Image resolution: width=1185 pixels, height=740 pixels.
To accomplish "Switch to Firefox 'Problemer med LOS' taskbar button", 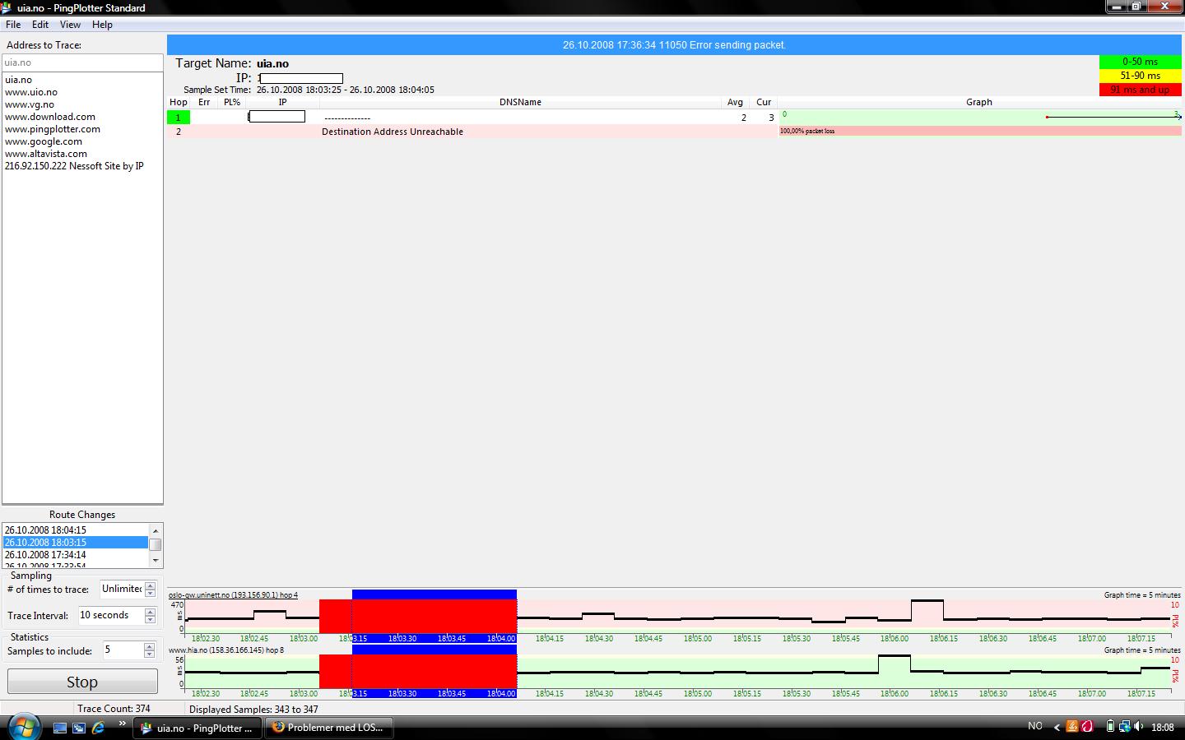I will [329, 728].
